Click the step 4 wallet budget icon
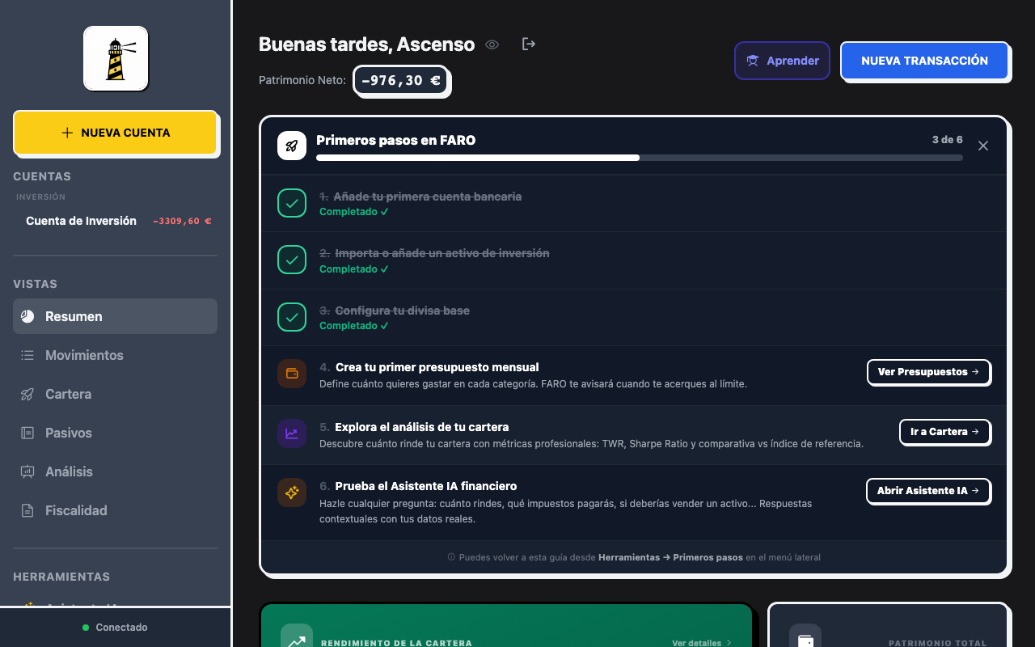1035x647 pixels. tap(292, 374)
